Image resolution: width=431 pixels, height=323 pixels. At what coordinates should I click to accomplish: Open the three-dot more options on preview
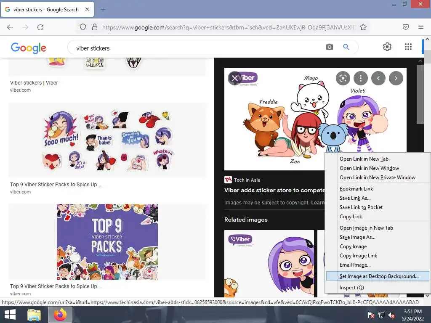pyautogui.click(x=361, y=78)
